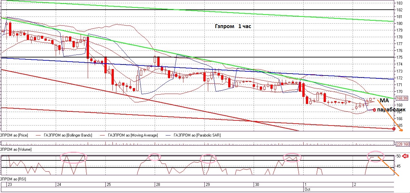The width and height of the screenshot is (410, 193).
Task: Click the 166 price axis label
Action: coord(399,118)
